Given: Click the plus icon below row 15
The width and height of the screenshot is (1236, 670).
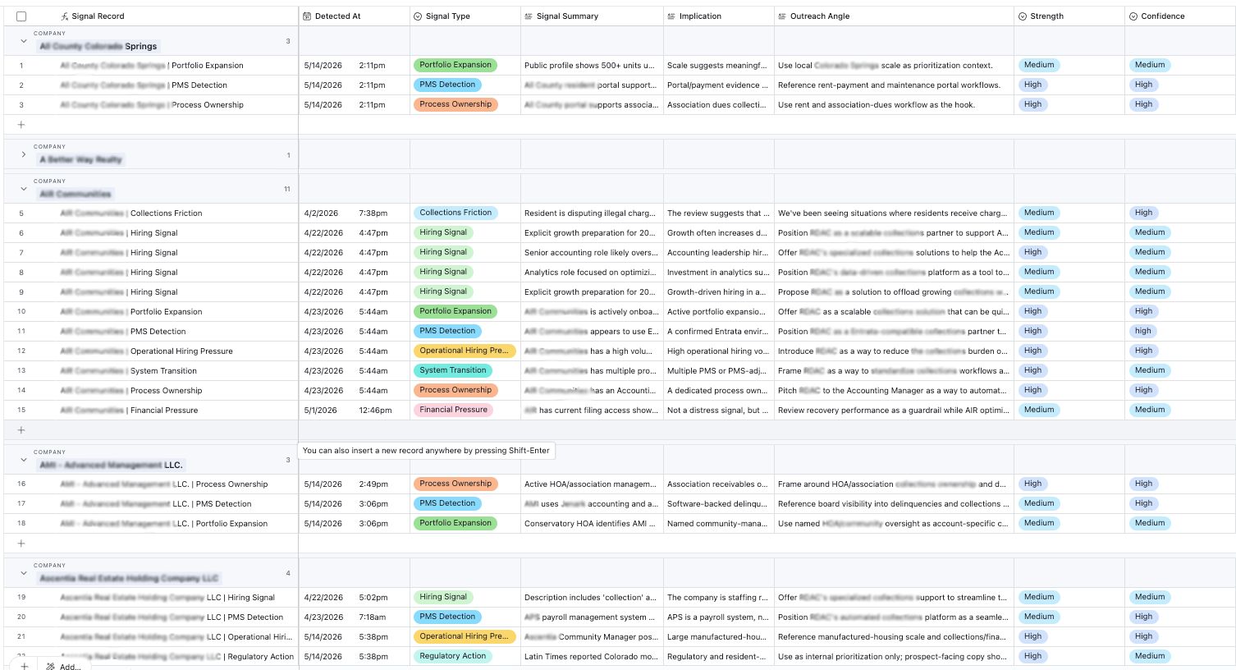Looking at the screenshot, I should coord(21,430).
